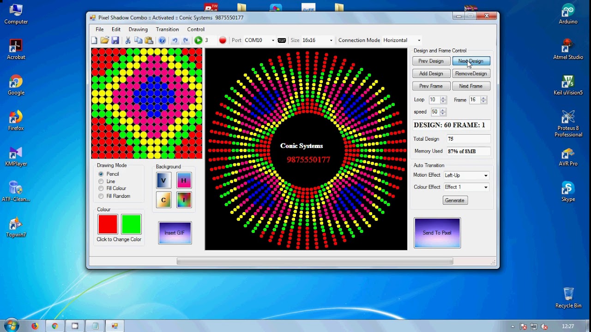Click the RemoveDesign button
Image resolution: width=591 pixels, height=332 pixels.
pyautogui.click(x=471, y=73)
